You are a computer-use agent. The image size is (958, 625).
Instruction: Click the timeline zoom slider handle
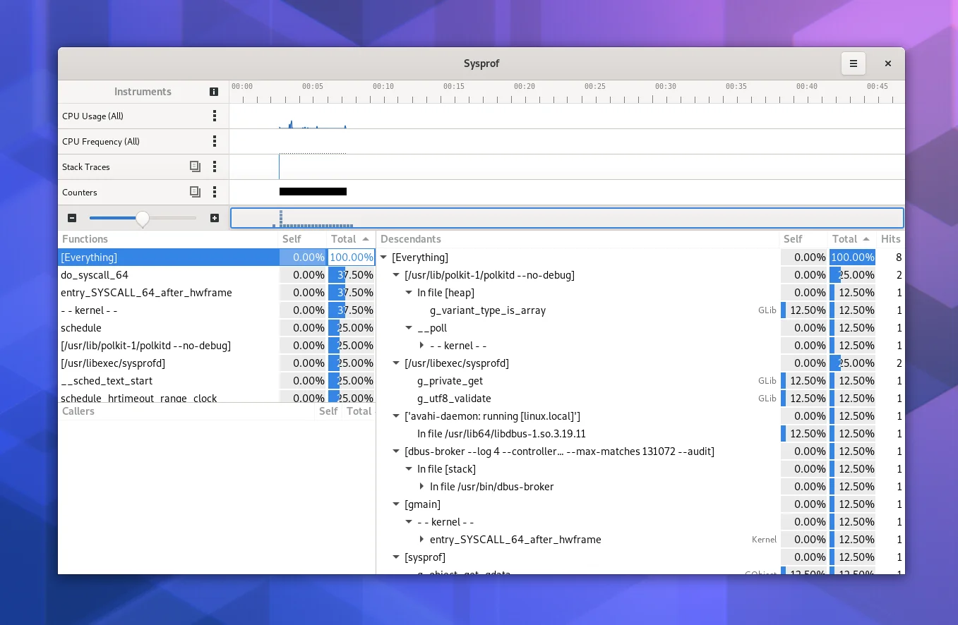143,219
